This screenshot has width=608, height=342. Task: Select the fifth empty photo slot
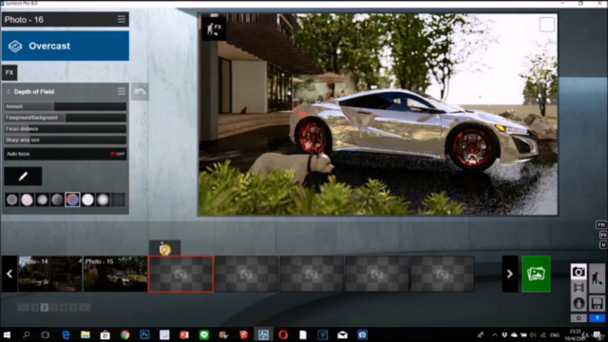pyautogui.click(x=442, y=274)
